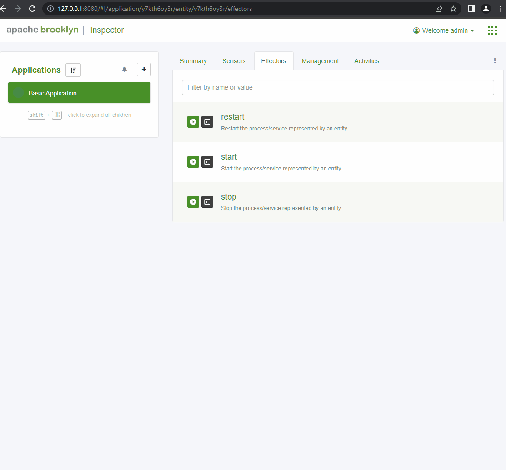Click 'Stop the process/service represented by an entity'

tap(281, 208)
